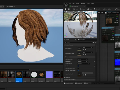Open the Edit menu

(73, 3)
